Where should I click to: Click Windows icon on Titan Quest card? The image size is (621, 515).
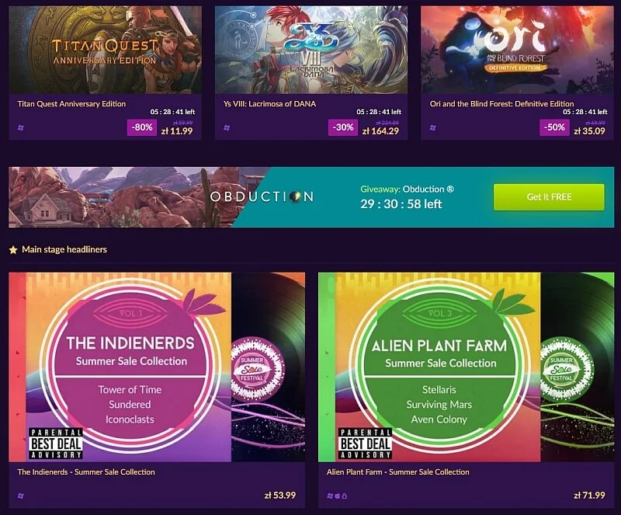21,127
